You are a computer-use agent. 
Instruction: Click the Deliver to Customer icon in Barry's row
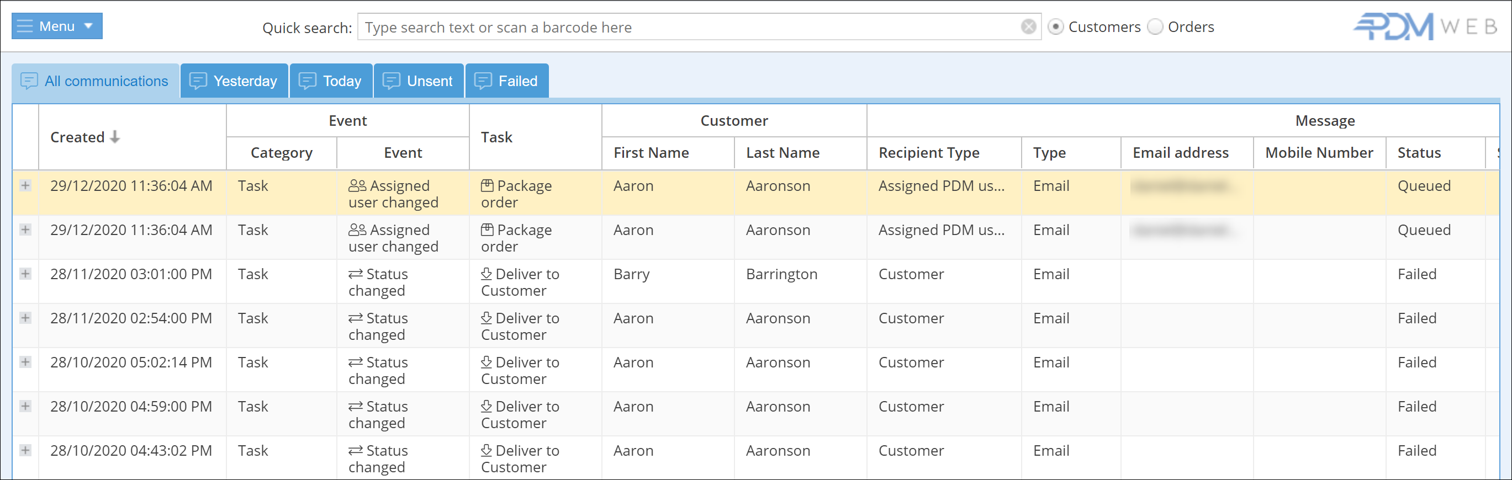tap(486, 274)
